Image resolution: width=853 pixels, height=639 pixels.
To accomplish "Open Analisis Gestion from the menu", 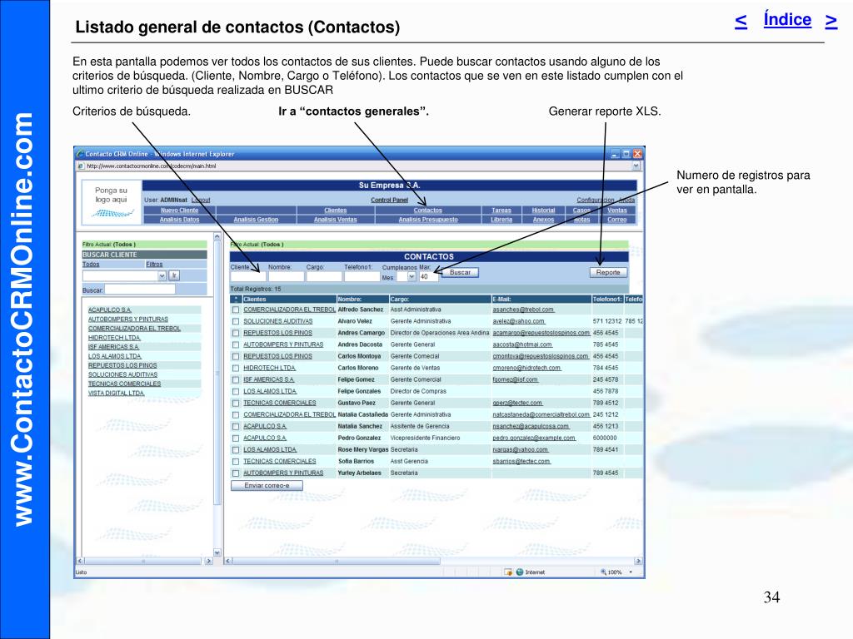I will 256,220.
